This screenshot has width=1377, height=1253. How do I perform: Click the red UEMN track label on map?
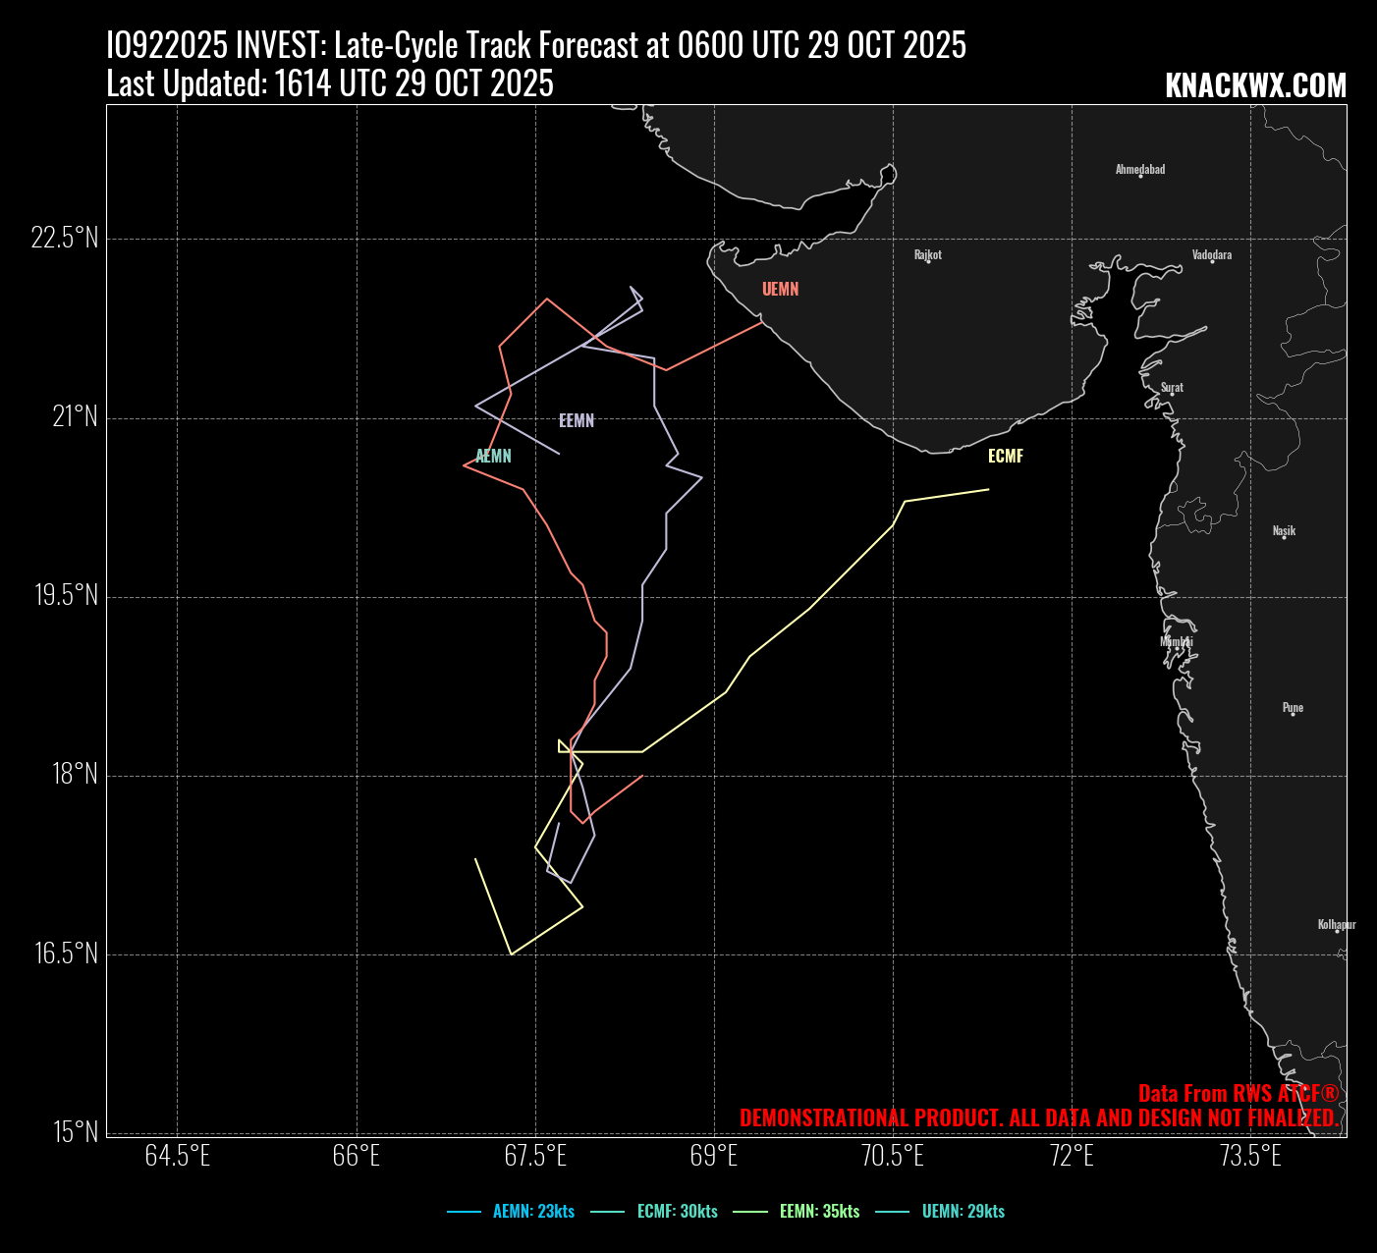pyautogui.click(x=781, y=290)
